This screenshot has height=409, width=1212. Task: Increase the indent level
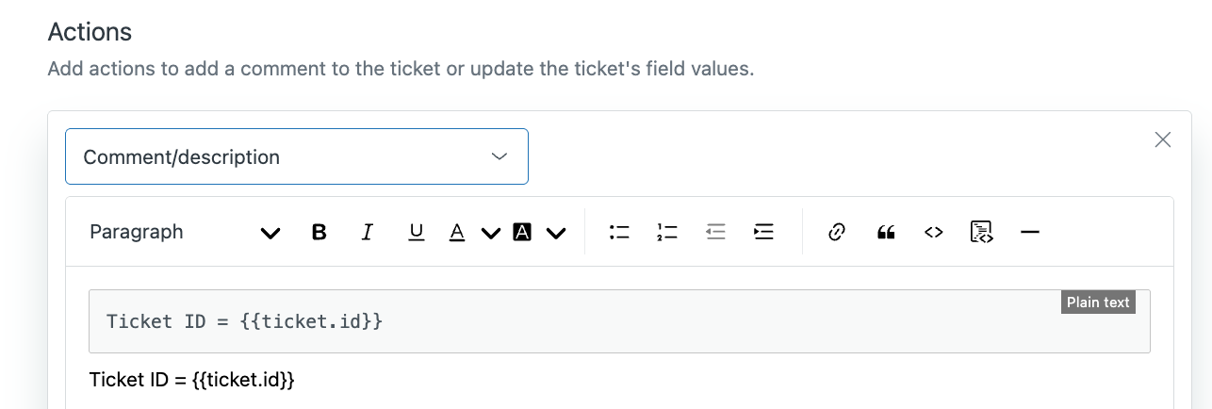point(763,232)
